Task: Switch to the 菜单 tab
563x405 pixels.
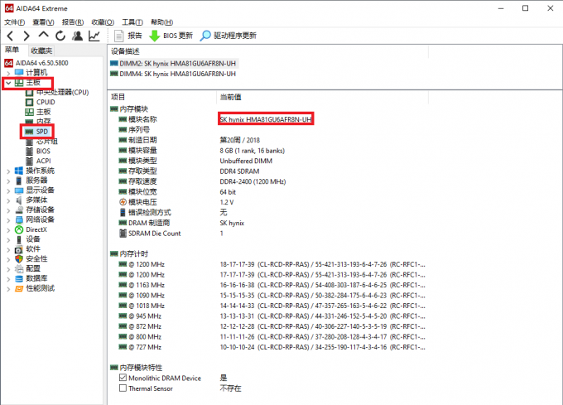Action: [12, 50]
